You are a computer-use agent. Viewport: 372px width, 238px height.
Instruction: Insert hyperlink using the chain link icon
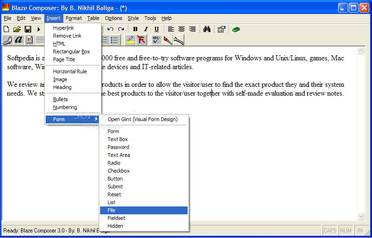tap(7, 40)
